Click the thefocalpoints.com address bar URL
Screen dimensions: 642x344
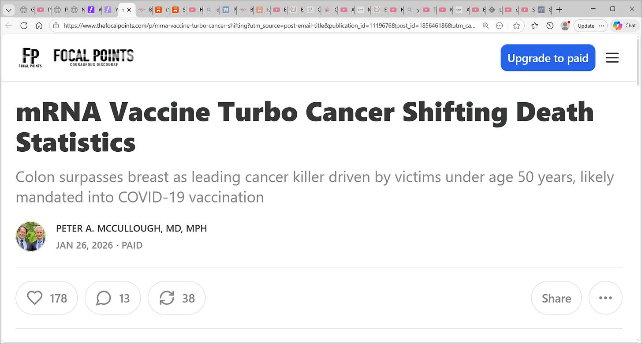click(269, 26)
